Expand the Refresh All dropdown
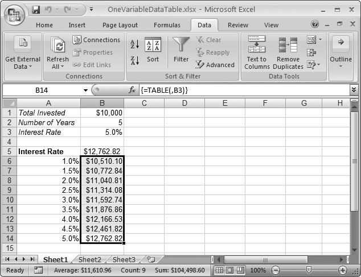The width and height of the screenshot is (361, 277). point(58,67)
